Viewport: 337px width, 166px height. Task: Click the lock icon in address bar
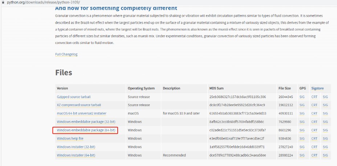[x=3, y=2]
